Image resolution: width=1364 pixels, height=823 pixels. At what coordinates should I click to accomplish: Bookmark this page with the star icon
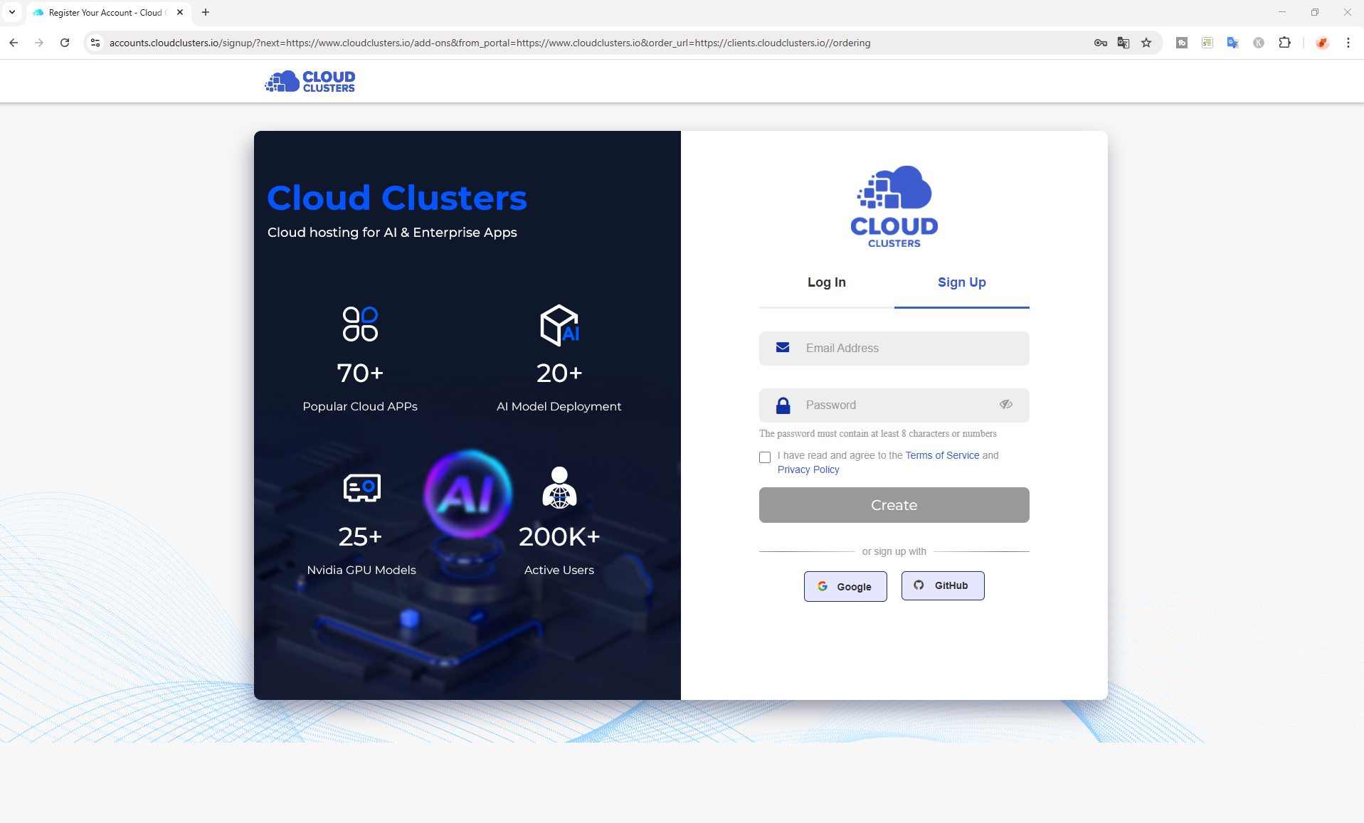click(x=1146, y=43)
